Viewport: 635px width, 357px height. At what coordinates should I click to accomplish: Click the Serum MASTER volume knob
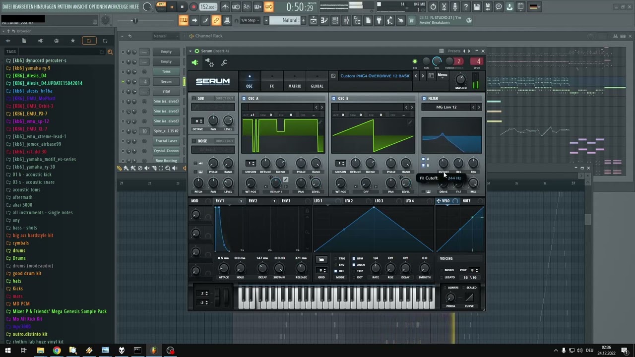[461, 79]
